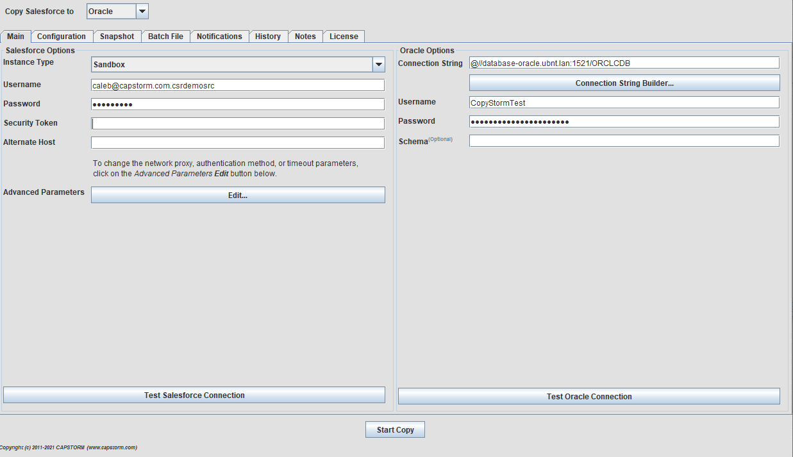Click the Alternate Host input field
The width and height of the screenshot is (793, 457).
click(x=238, y=143)
